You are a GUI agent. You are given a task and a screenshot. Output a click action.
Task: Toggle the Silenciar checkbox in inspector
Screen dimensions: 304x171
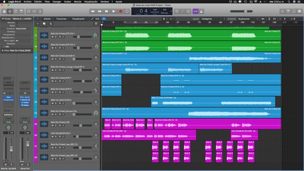17,23
